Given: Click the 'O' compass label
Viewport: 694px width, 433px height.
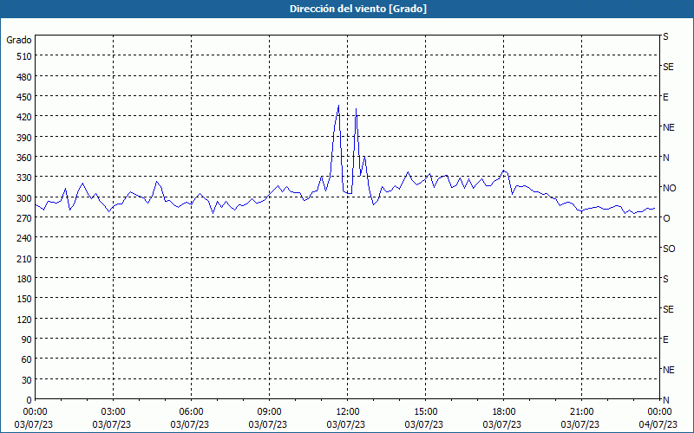Looking at the screenshot, I should click(666, 218).
